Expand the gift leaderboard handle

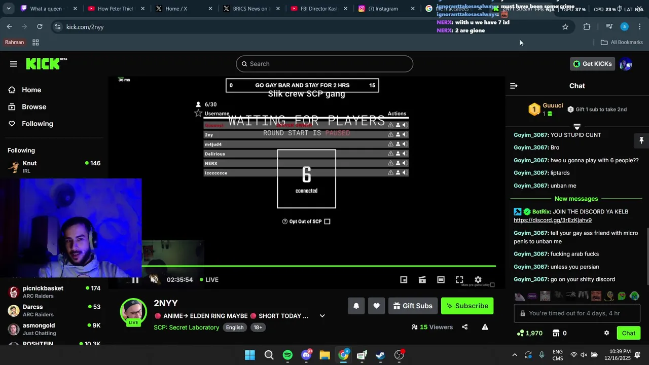point(577,126)
